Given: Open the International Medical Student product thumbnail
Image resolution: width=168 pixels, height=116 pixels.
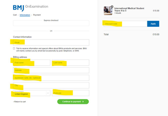Looking at the screenshot, I should pyautogui.click(x=108, y=10).
